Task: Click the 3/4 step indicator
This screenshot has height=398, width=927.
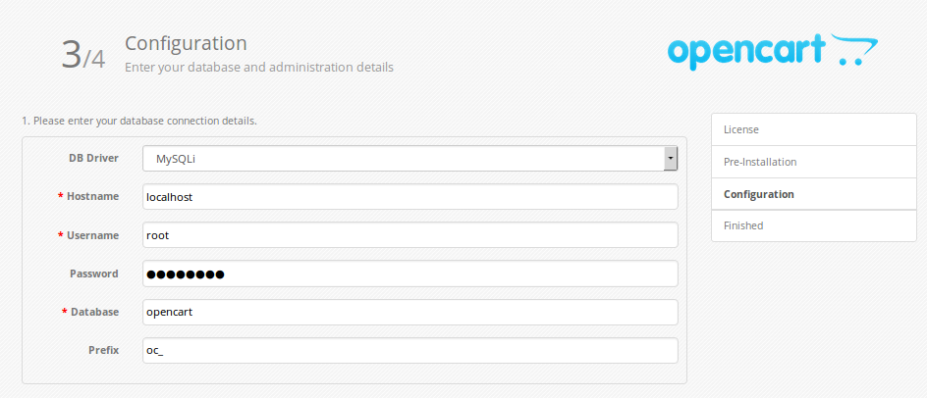Action: tap(82, 55)
